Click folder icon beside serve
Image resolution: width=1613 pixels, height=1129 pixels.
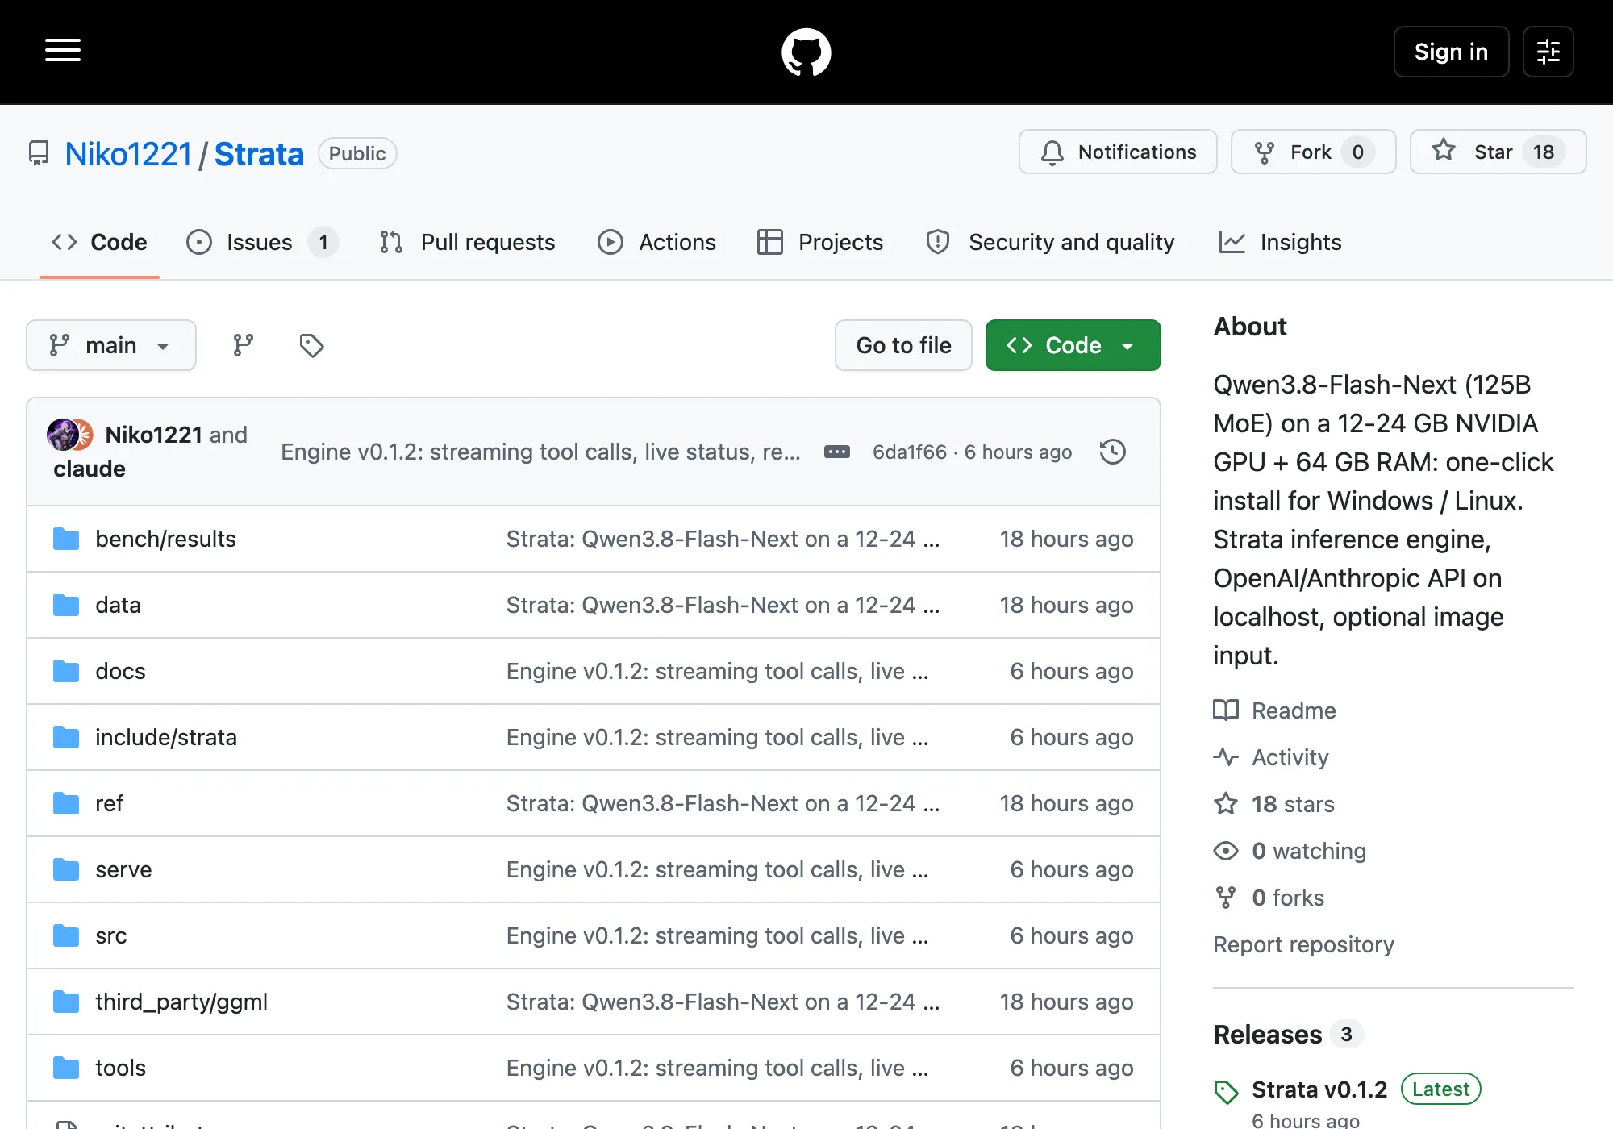tap(66, 869)
